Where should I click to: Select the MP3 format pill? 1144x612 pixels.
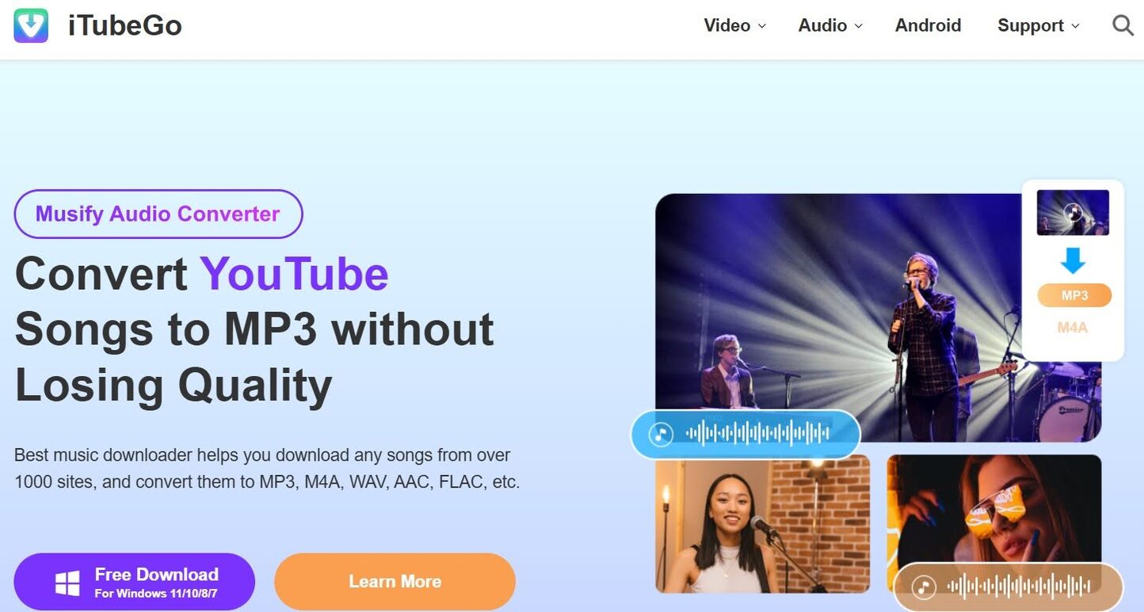click(1074, 295)
